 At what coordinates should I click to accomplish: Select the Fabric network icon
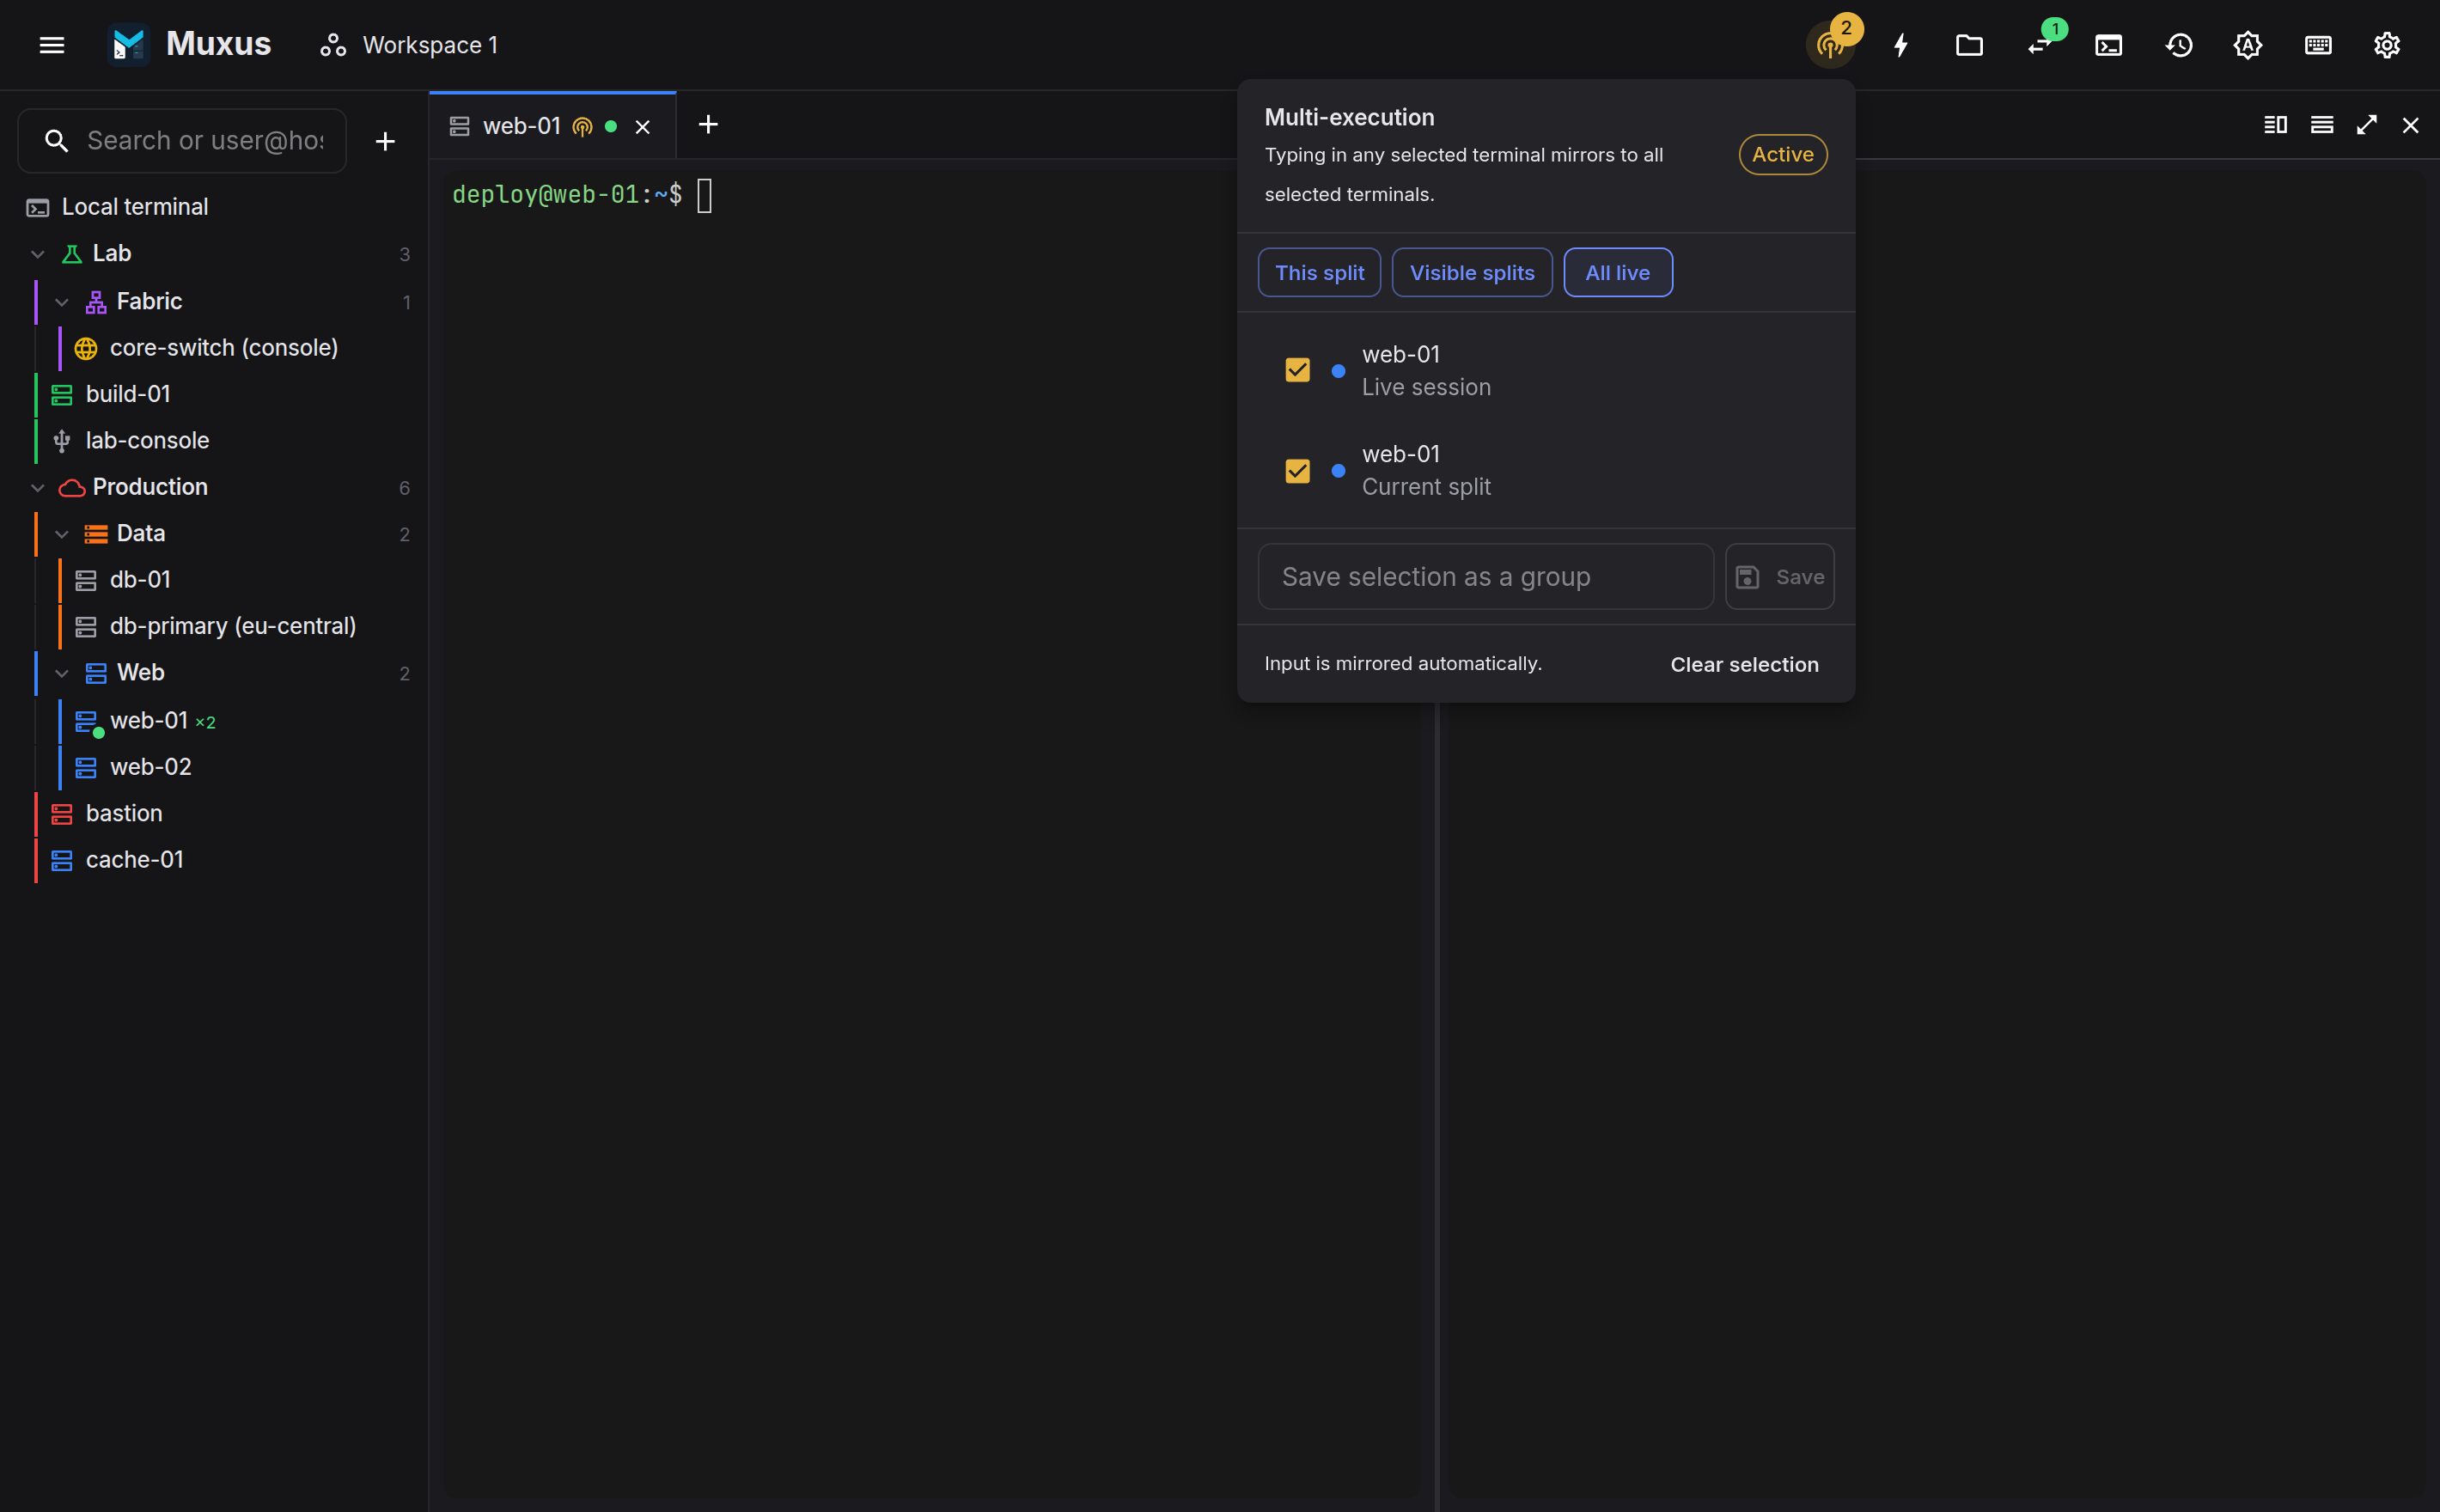point(96,302)
